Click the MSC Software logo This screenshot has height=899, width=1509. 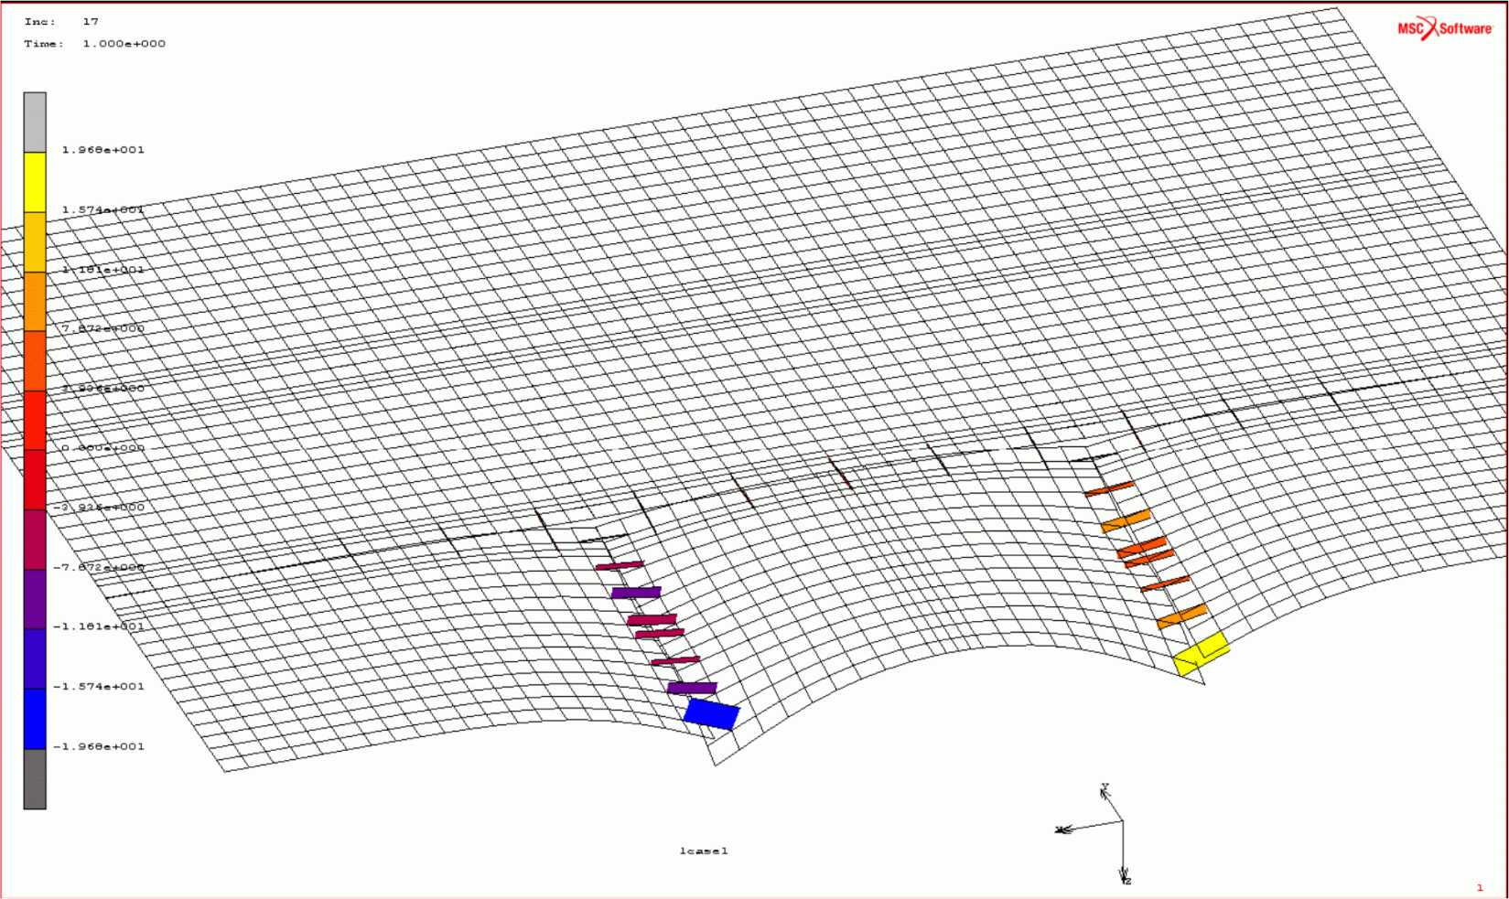click(x=1445, y=29)
